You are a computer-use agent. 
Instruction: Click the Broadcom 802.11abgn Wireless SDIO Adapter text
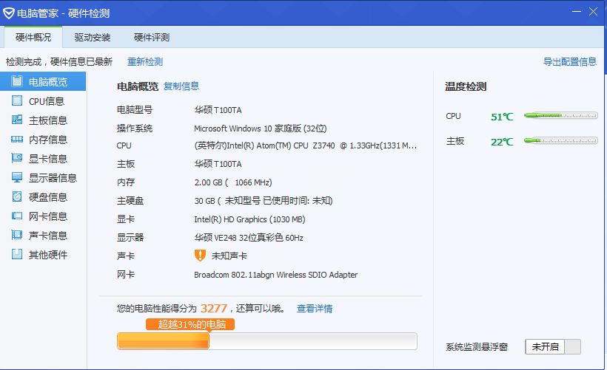click(275, 275)
